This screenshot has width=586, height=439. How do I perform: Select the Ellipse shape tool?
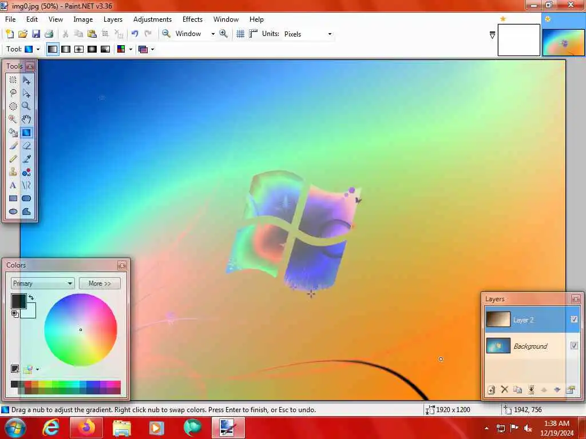pos(13,211)
